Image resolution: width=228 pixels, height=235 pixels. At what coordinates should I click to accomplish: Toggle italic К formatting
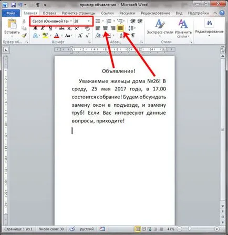43,28
